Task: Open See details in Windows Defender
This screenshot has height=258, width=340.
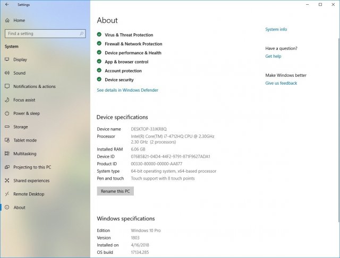Action: [x=127, y=90]
